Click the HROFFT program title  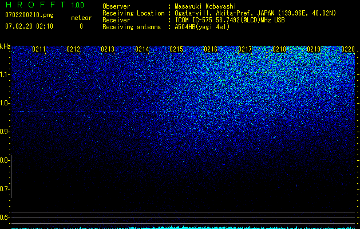(35, 5)
